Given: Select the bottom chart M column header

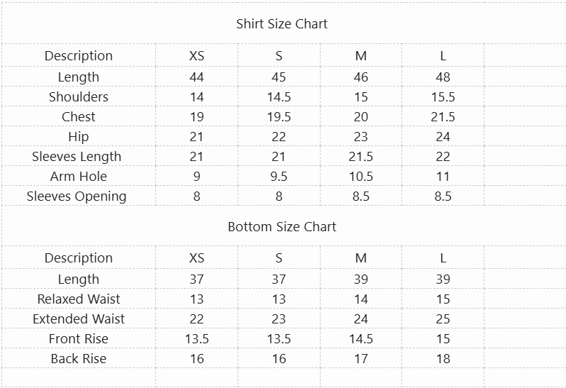Looking at the screenshot, I should pyautogui.click(x=361, y=258).
